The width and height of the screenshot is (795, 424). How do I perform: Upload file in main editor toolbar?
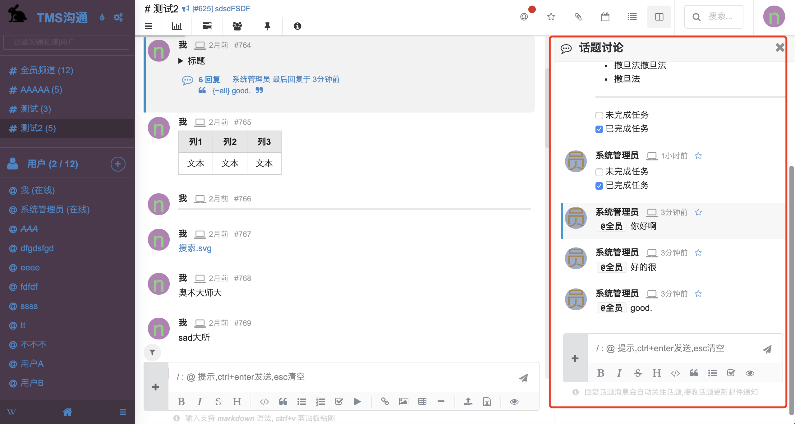point(468,402)
